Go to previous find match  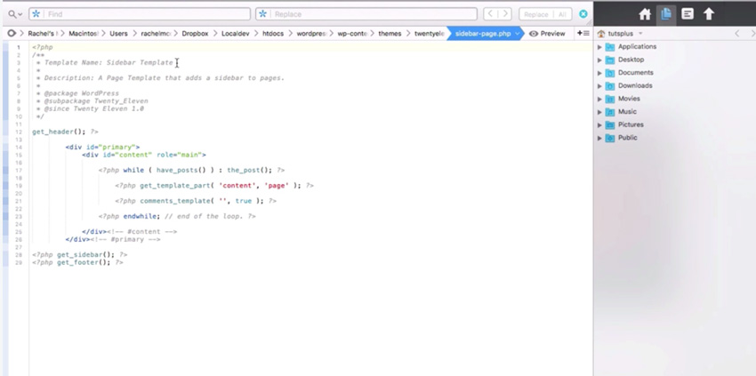(490, 14)
